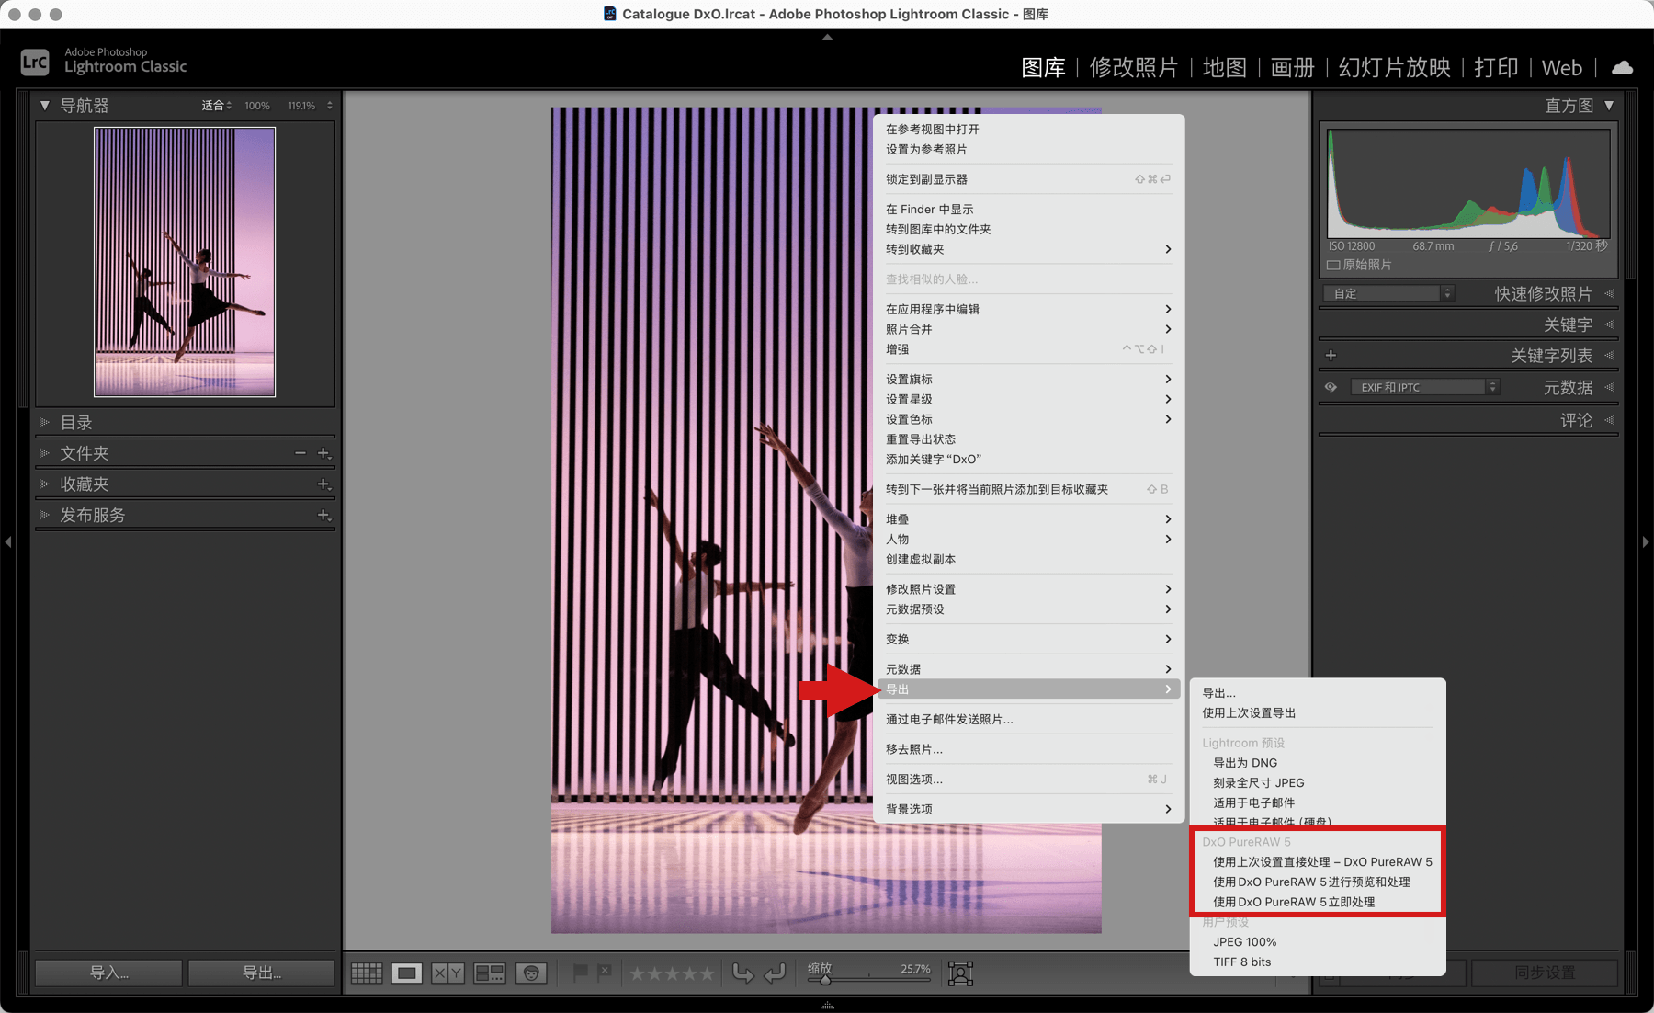Hide left panel with edge arrow
The height and width of the screenshot is (1013, 1654).
click(8, 542)
